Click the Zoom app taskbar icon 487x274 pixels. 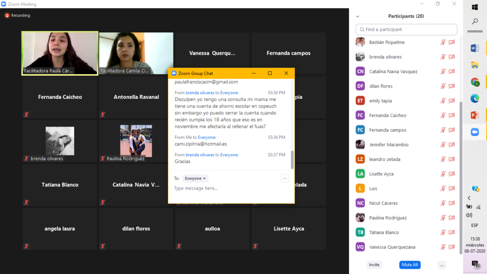click(x=475, y=132)
